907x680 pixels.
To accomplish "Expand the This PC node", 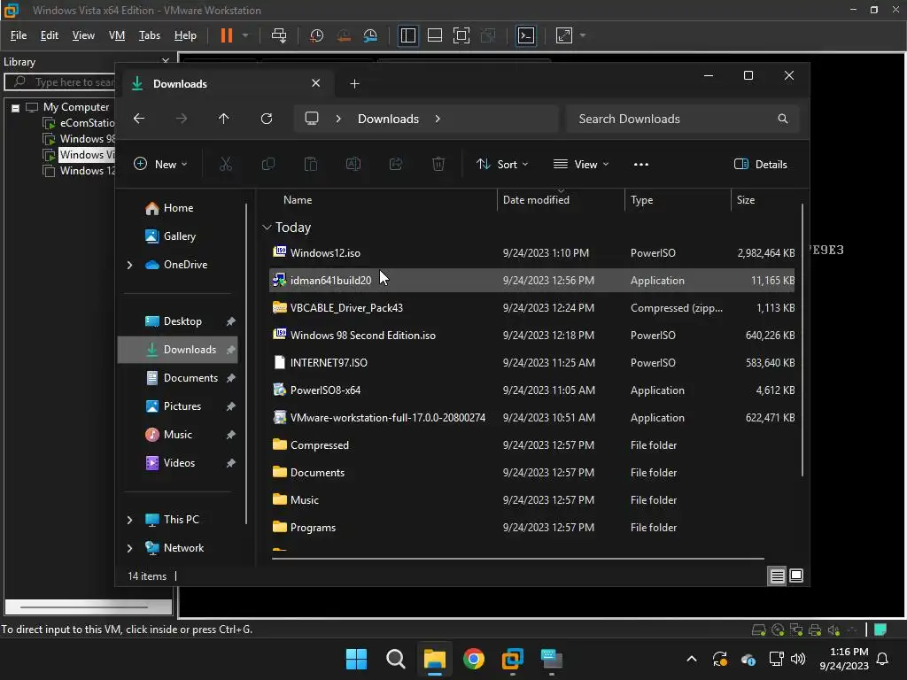I will [129, 520].
